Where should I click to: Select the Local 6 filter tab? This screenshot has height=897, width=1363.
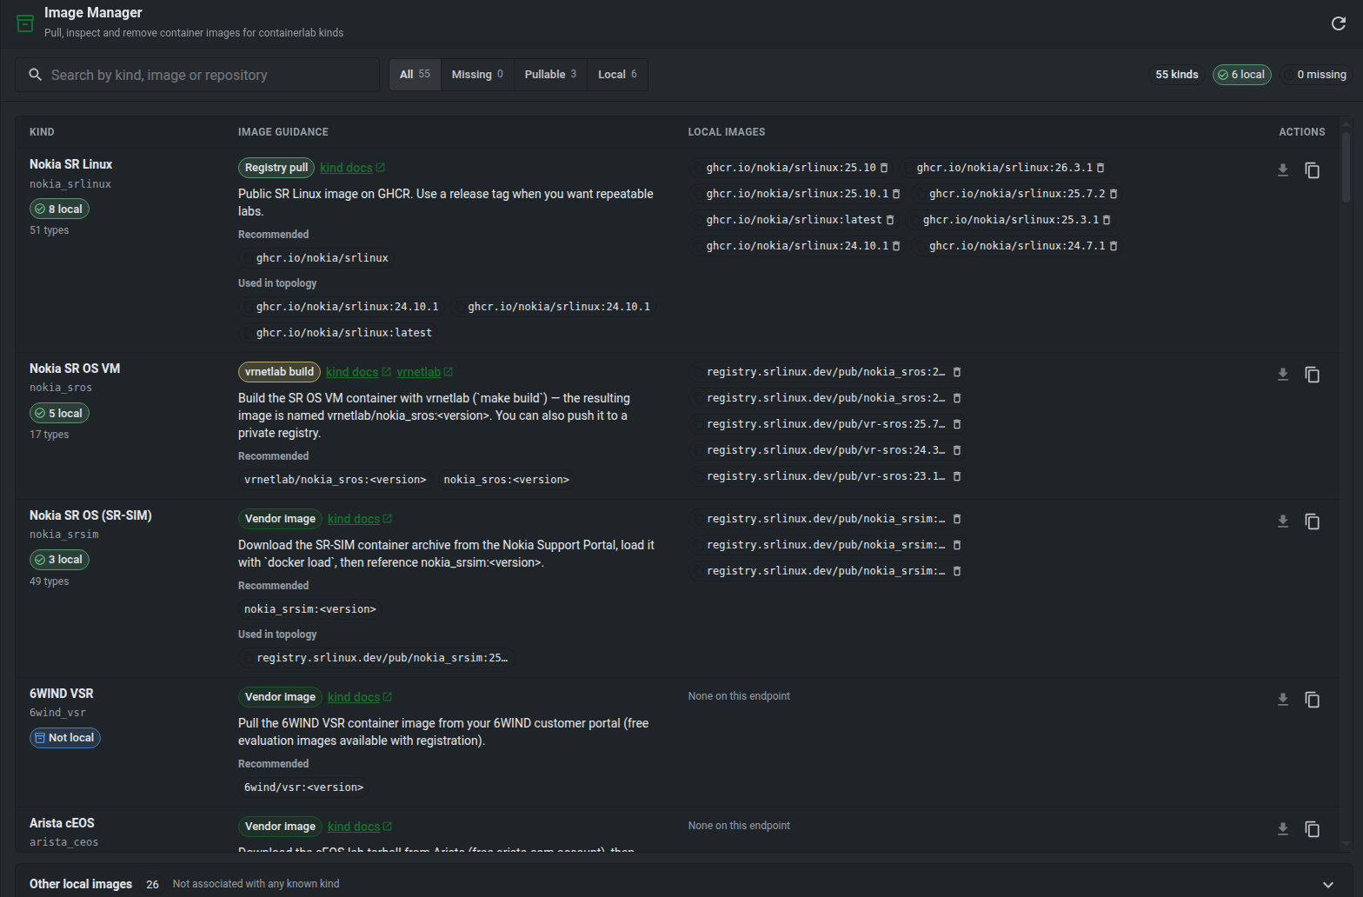point(617,75)
